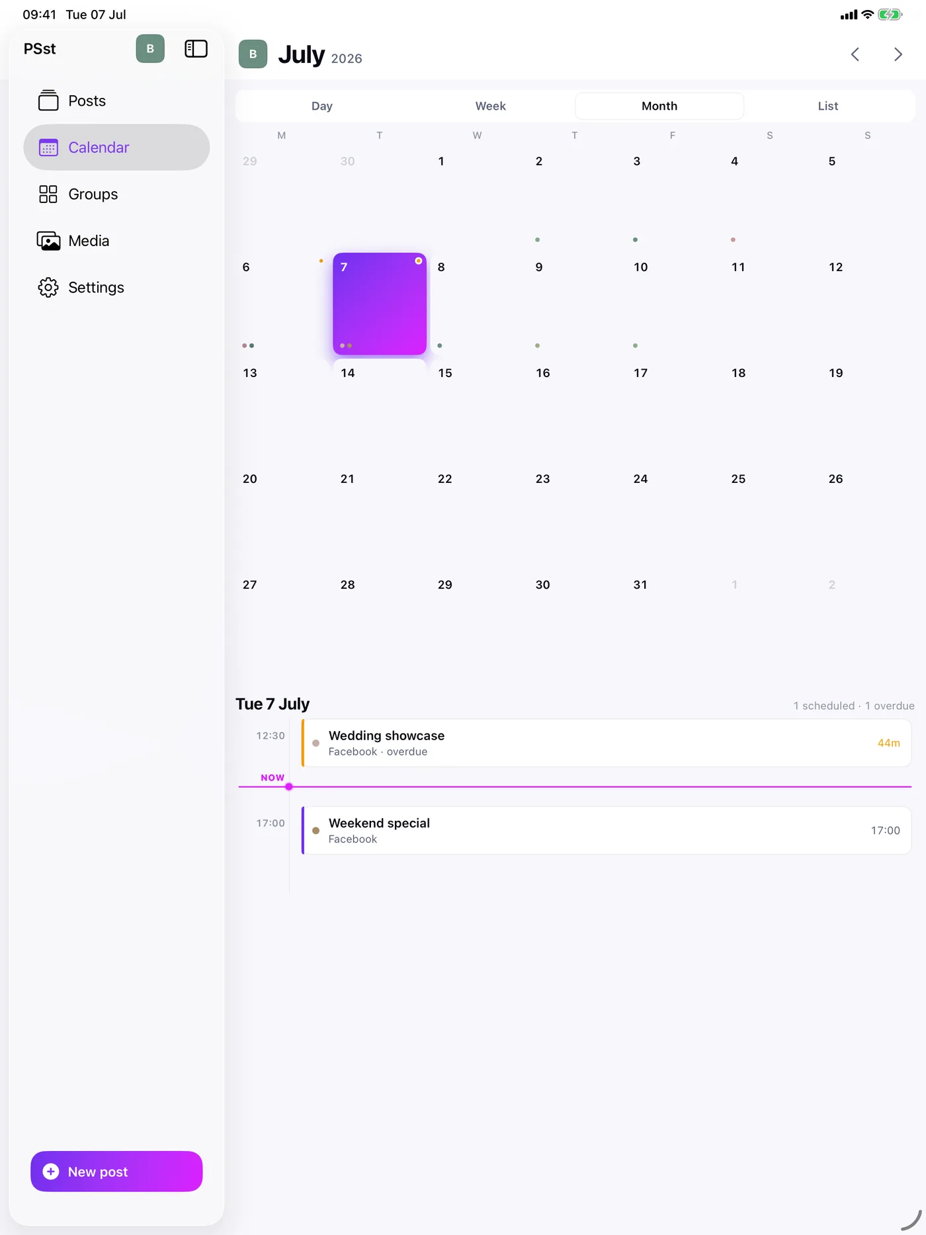Open the B account avatar beside July
This screenshot has width=926, height=1235.
(x=253, y=54)
